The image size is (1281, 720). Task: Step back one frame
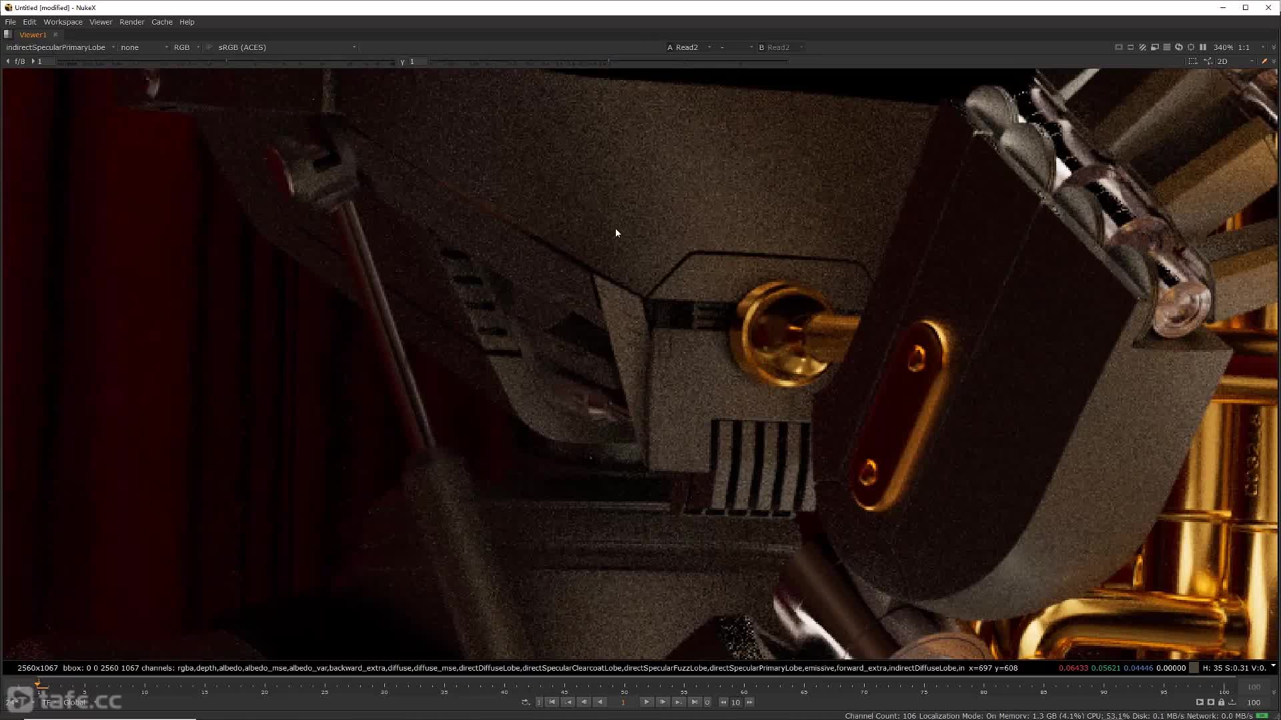point(584,702)
